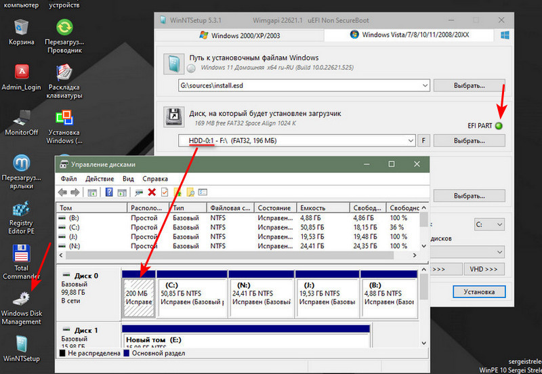Click the properties checkmark page toolbar icon

coord(165,192)
